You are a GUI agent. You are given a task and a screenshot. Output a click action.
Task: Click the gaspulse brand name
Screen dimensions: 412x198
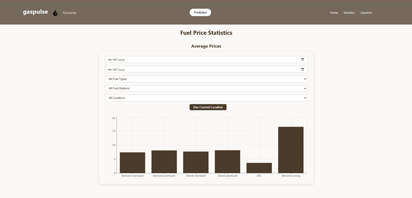35,12
